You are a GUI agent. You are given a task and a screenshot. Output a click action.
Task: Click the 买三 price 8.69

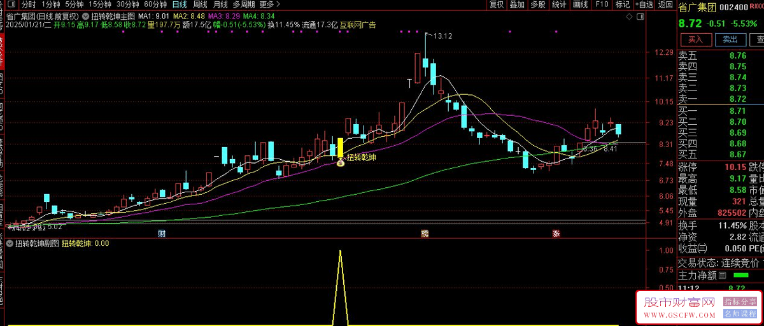click(x=738, y=133)
